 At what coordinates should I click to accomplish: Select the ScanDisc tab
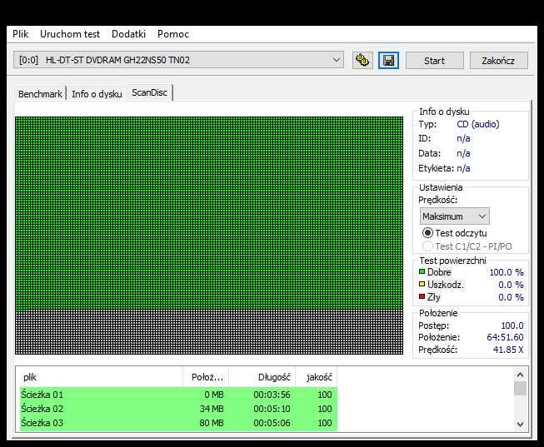pos(149,92)
